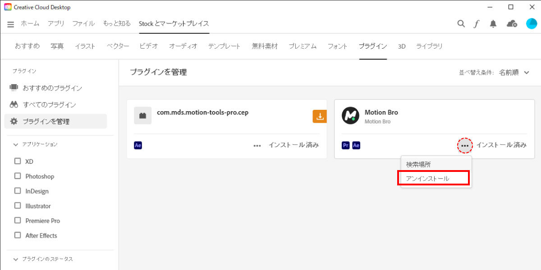Image resolution: width=541 pixels, height=270 pixels.
Task: Switch to the アプリ tab
Action: pyautogui.click(x=56, y=23)
